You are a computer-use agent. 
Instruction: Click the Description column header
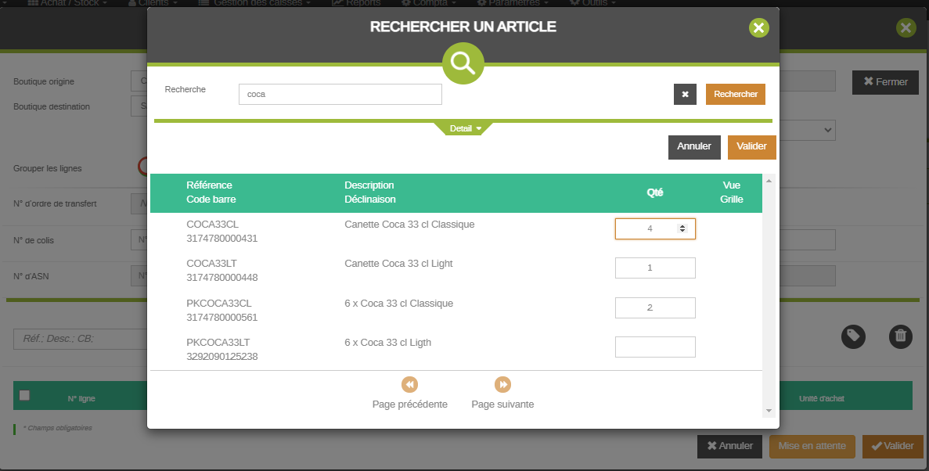(369, 185)
